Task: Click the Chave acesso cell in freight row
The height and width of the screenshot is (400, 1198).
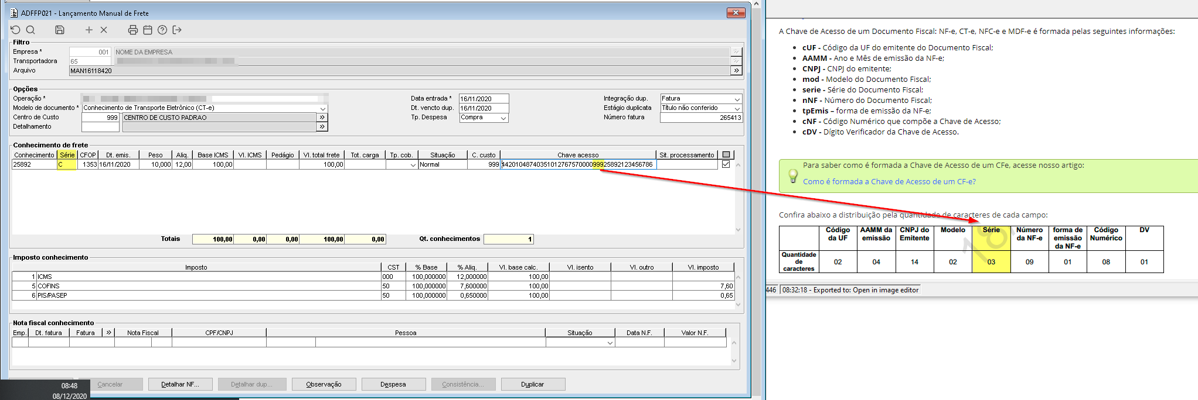Action: click(578, 164)
